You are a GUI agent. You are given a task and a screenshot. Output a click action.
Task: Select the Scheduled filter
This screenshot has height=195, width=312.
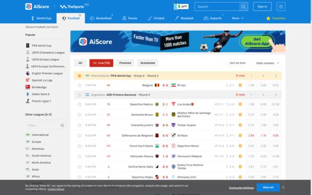click(148, 63)
